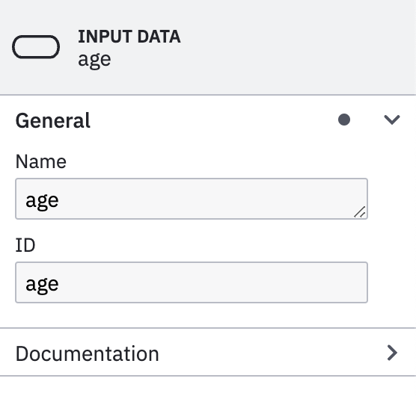This screenshot has width=416, height=396.
Task: Expand Documentation section with right chevron
Action: pyautogui.click(x=392, y=353)
